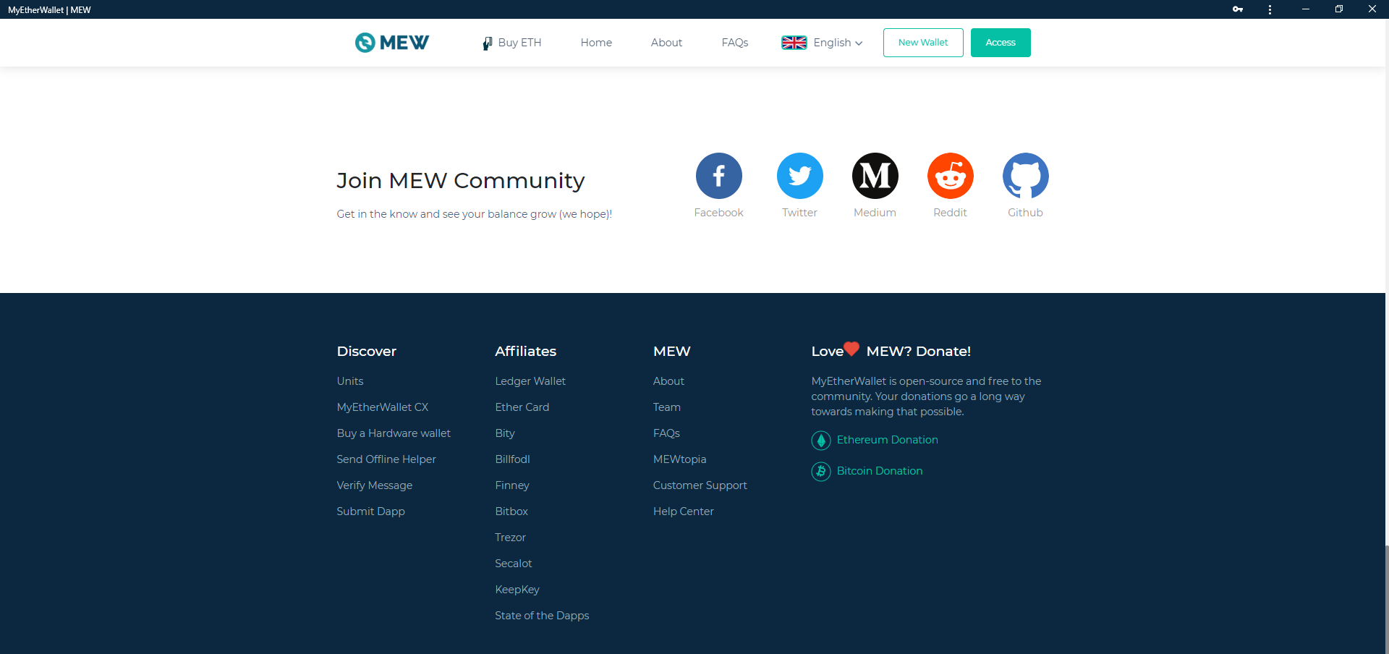Click the key icon in title bar
Screen dimensions: 1389x654
coord(1238,9)
